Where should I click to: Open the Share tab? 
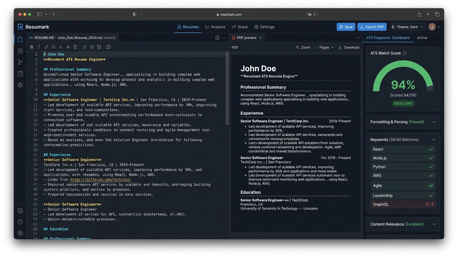(240, 27)
